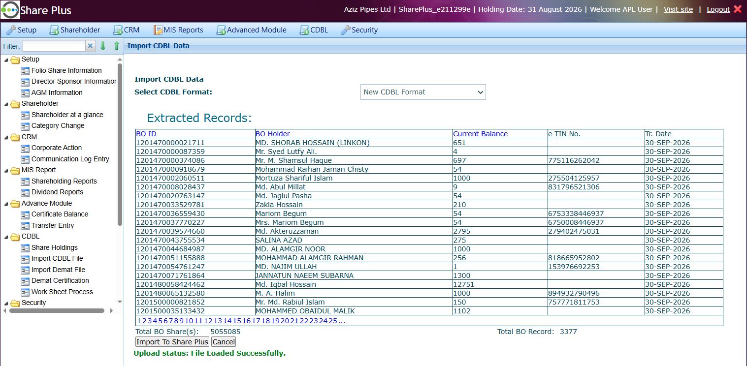This screenshot has width=747, height=366.
Task: Open the MIS Reports menu
Action: (x=178, y=30)
